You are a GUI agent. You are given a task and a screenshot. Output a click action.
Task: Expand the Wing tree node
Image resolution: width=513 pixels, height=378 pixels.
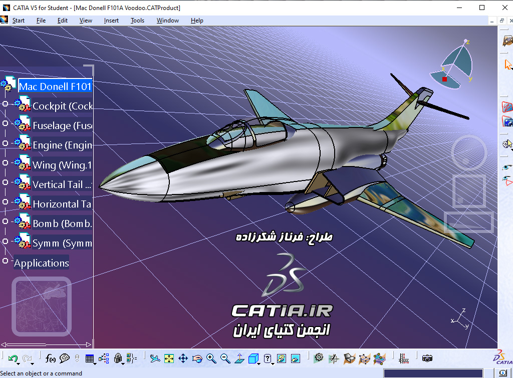coord(5,162)
